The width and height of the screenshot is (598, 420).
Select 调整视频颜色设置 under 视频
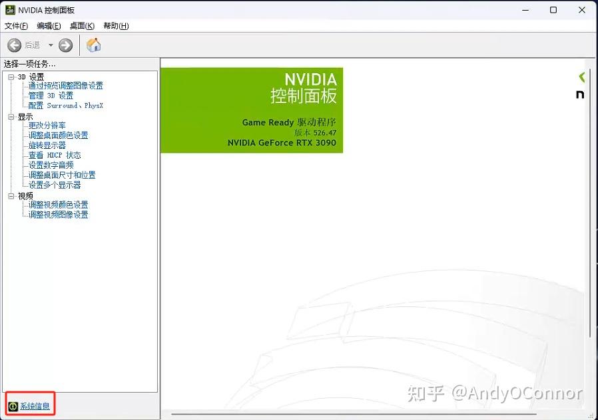pos(59,205)
